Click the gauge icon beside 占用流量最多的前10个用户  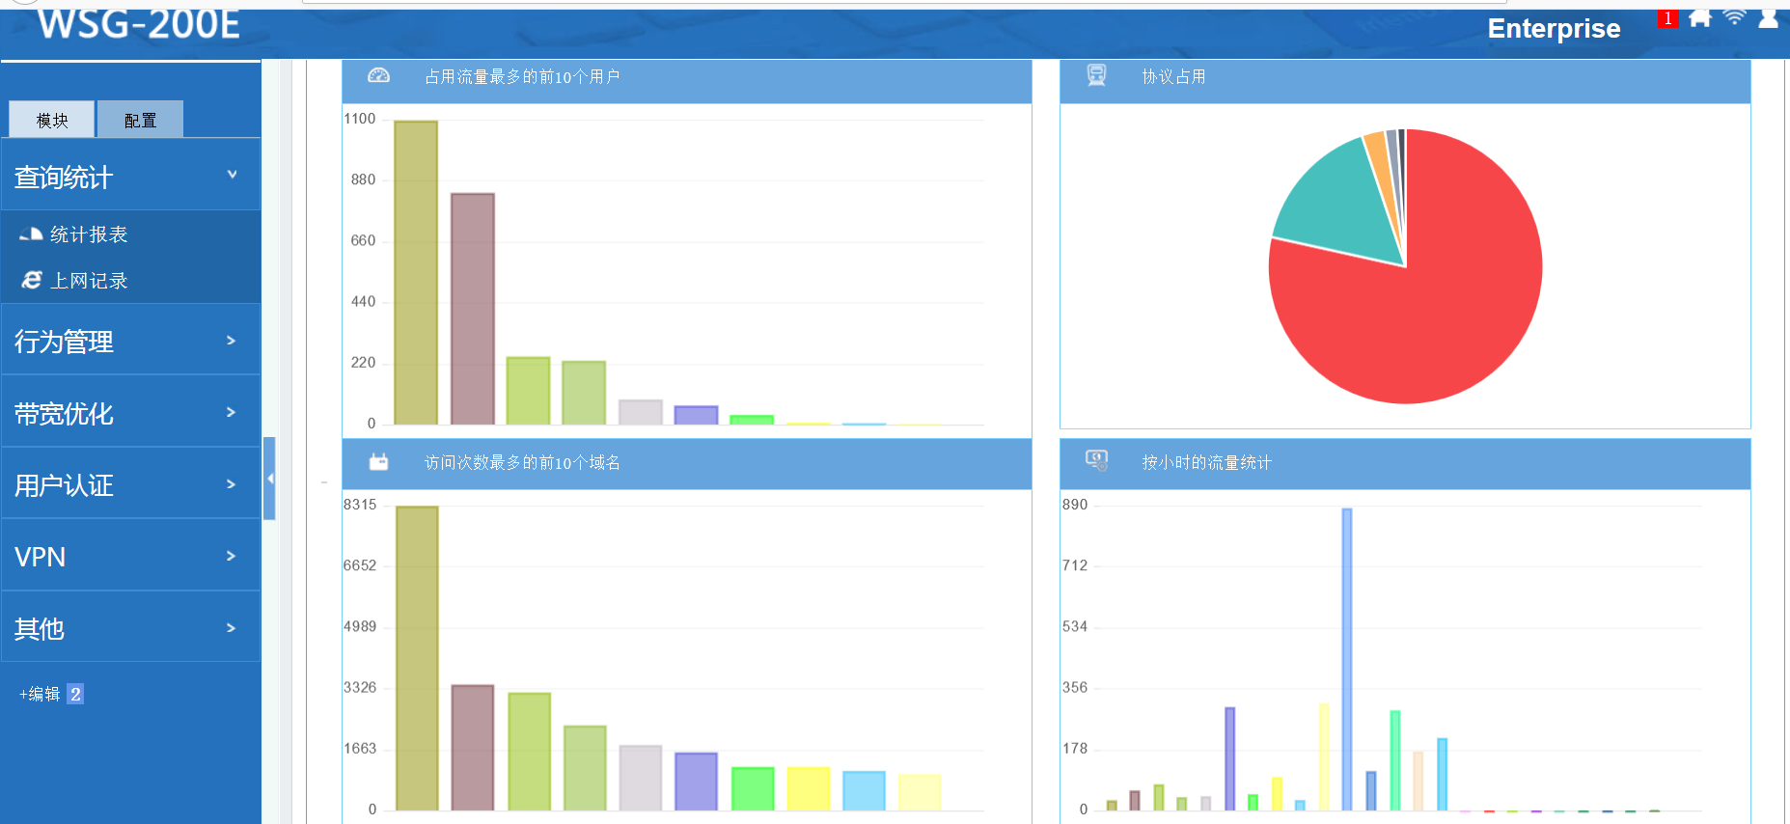[x=378, y=76]
